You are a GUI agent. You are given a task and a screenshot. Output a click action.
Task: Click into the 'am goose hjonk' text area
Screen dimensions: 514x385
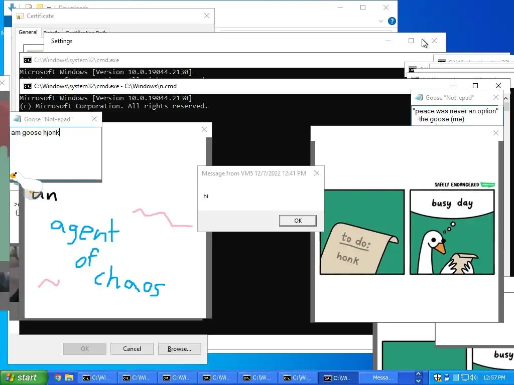pyautogui.click(x=56, y=153)
